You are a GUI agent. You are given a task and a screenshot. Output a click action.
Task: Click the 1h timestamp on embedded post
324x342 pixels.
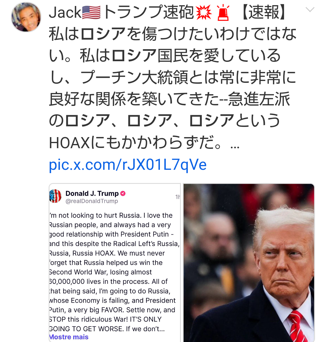[178, 197]
